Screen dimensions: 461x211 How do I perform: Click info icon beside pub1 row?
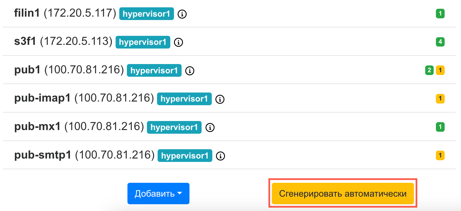click(x=190, y=71)
